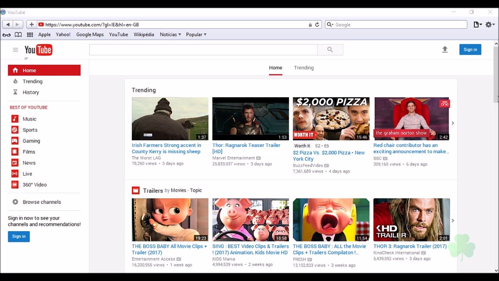The width and height of the screenshot is (499, 281).
Task: Expand the Notícias bookmarks dropdown
Action: click(170, 35)
